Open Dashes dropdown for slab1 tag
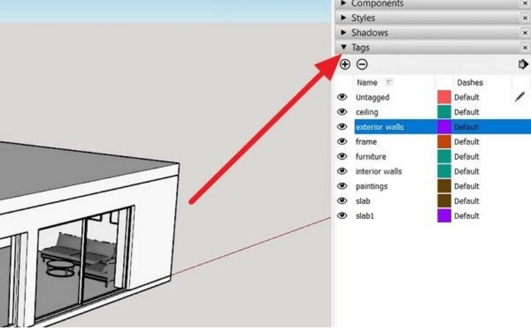This screenshot has height=328, width=531. click(x=466, y=216)
